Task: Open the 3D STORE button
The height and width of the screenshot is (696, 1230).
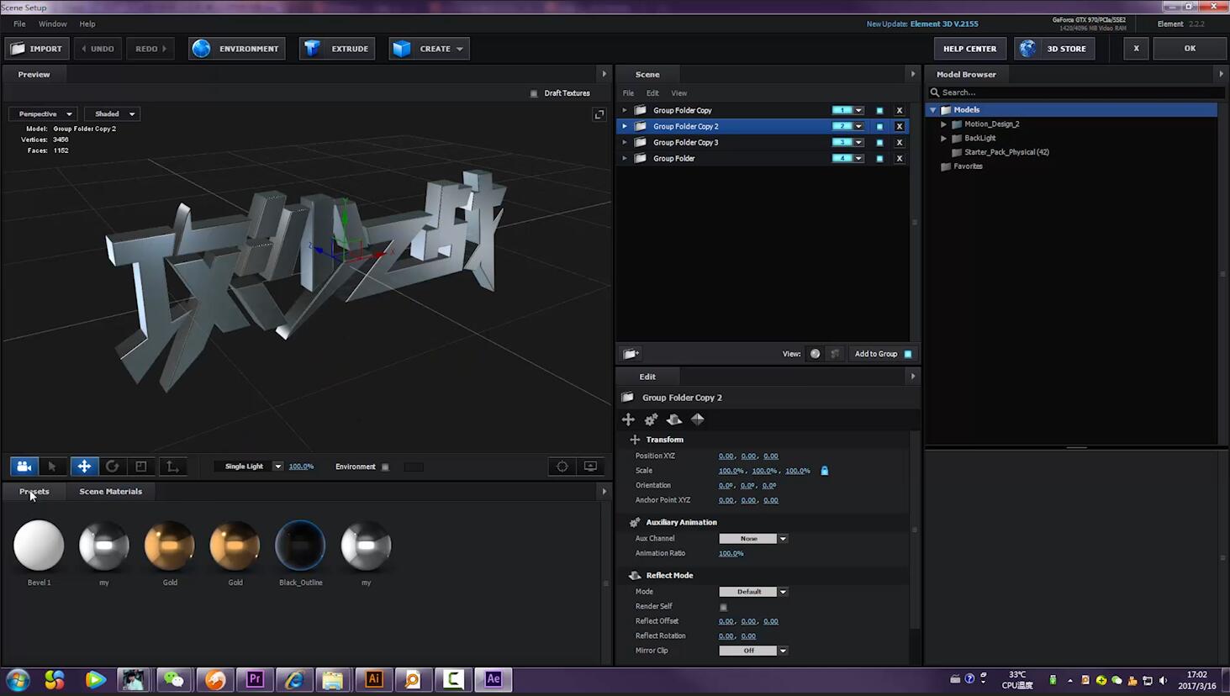Action: (1054, 49)
